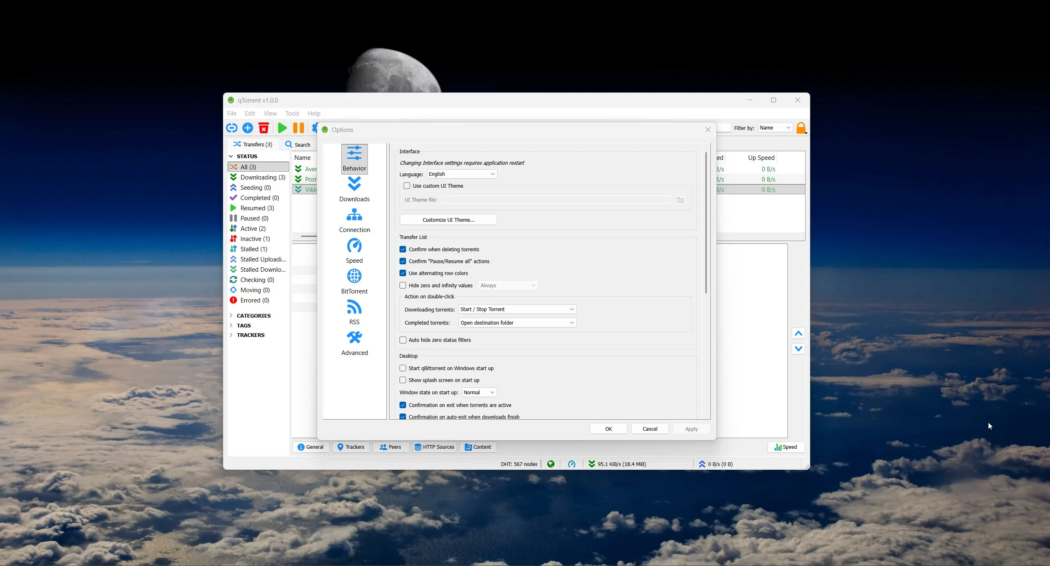
Task: Close the Options dialog
Action: pyautogui.click(x=708, y=130)
